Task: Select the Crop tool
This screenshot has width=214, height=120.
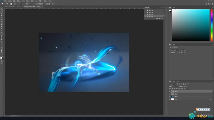Action: point(2,17)
